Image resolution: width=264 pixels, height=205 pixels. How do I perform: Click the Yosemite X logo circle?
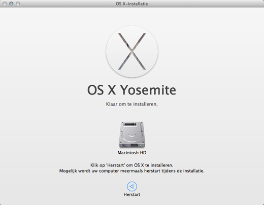tap(132, 51)
